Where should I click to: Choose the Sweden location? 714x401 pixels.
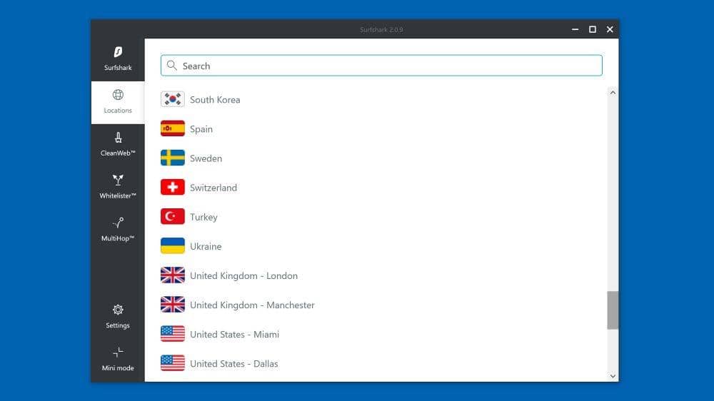(x=206, y=158)
